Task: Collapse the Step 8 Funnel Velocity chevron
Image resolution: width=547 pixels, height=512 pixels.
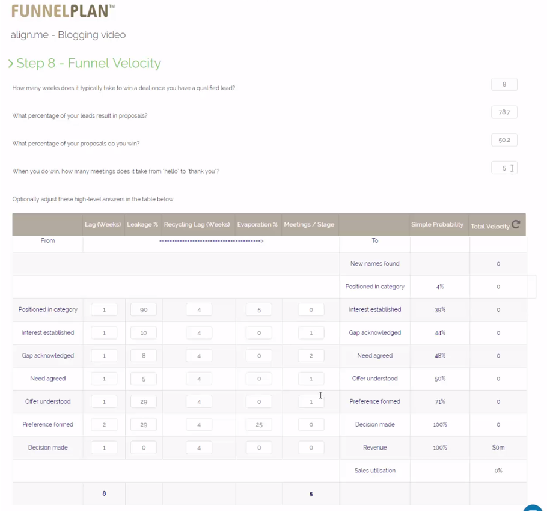Action: pyautogui.click(x=11, y=64)
